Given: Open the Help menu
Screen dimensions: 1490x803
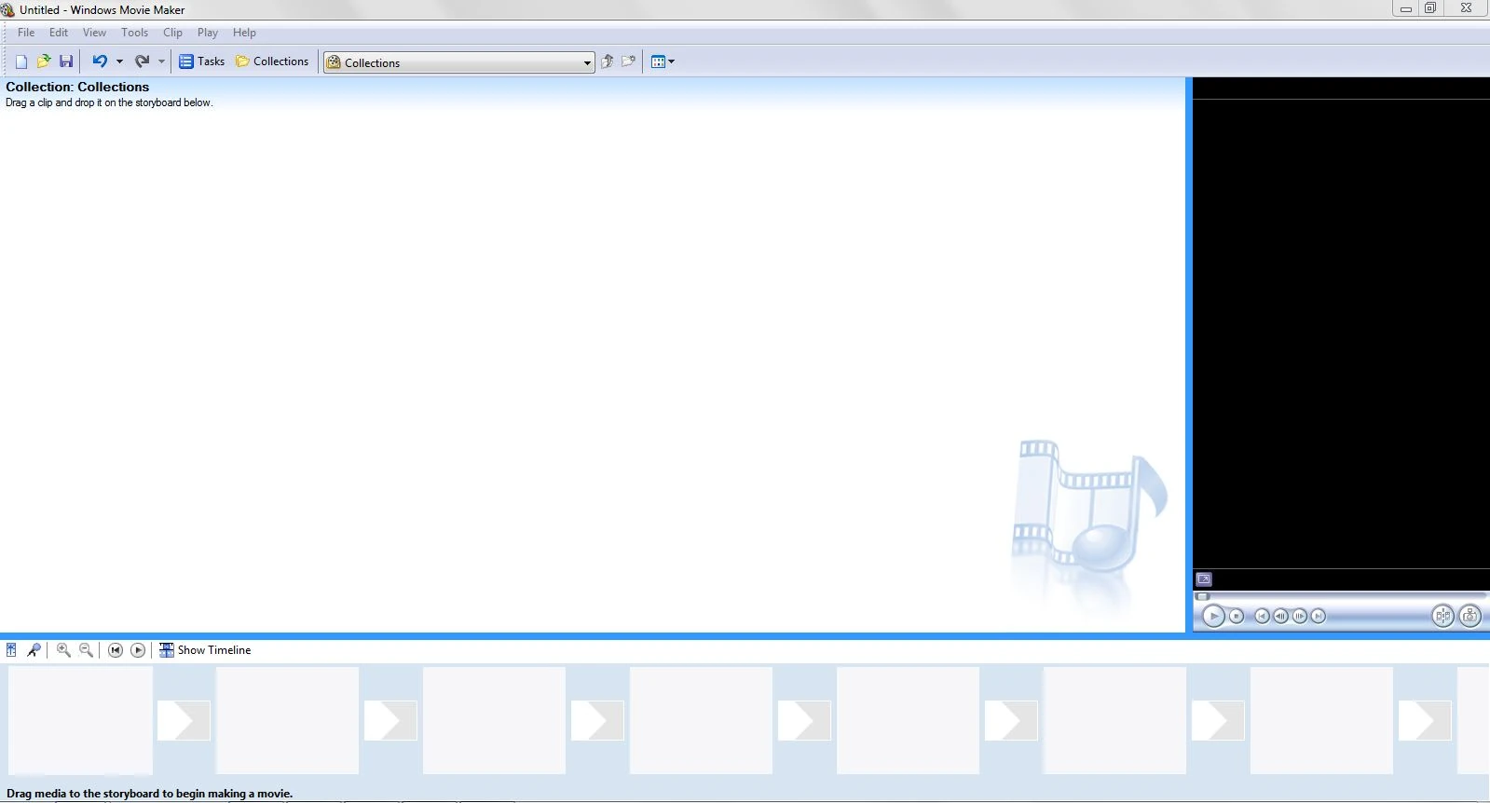Looking at the screenshot, I should click(244, 33).
